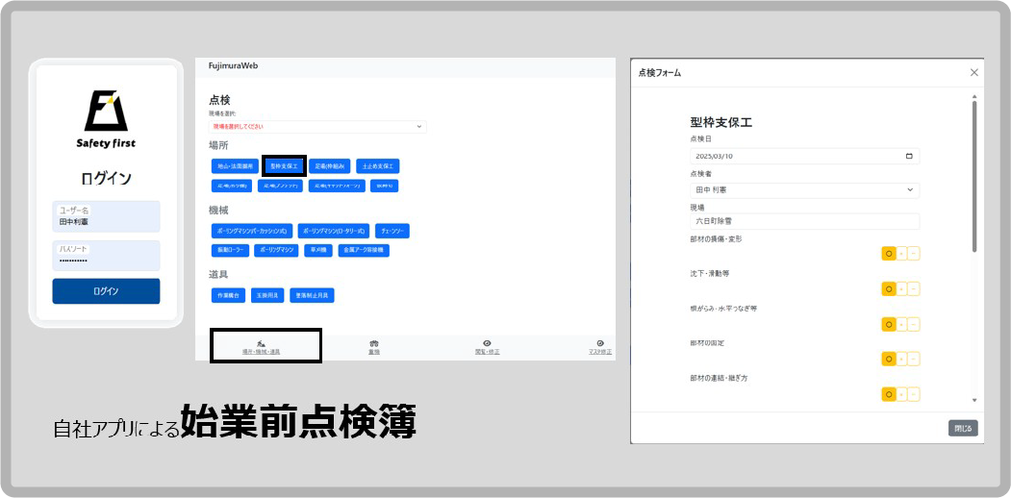Close the 点検フォーム dialog with X
1011x498 pixels.
pyautogui.click(x=974, y=73)
